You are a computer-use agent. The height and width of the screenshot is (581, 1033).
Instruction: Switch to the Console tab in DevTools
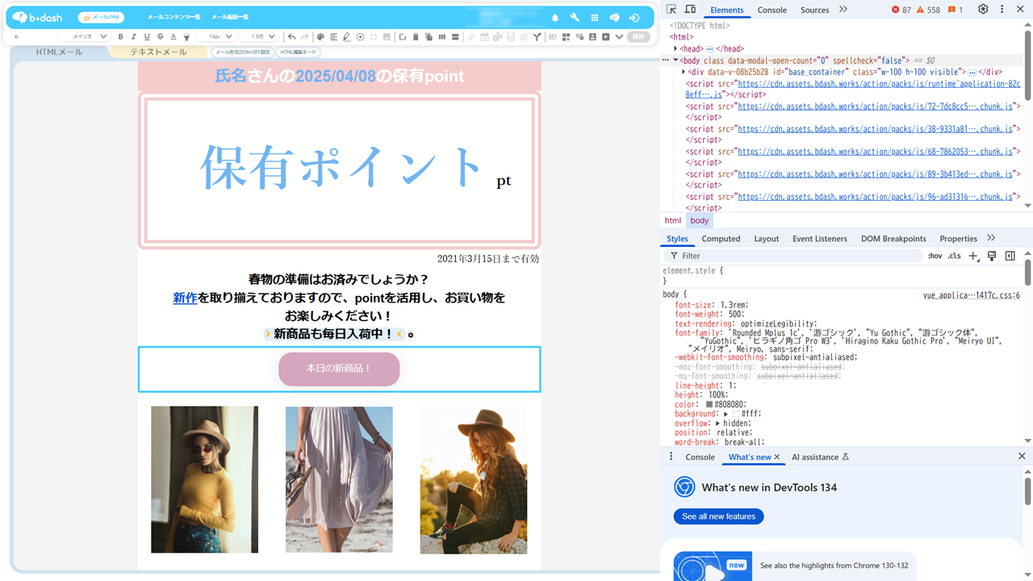click(x=772, y=10)
